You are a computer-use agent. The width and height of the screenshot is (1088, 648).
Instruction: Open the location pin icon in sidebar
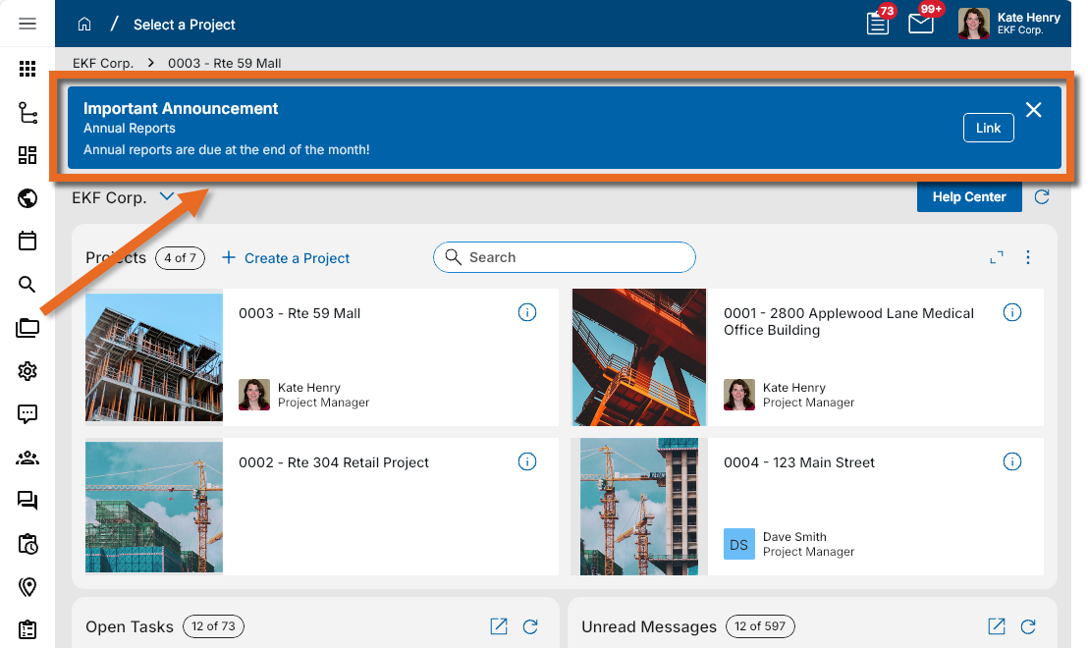click(27, 586)
